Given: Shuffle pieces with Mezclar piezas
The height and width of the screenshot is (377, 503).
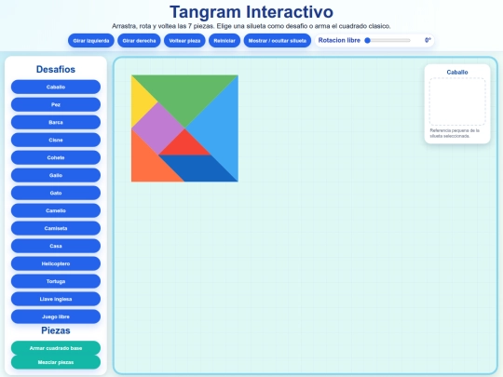Looking at the screenshot, I should [56, 362].
